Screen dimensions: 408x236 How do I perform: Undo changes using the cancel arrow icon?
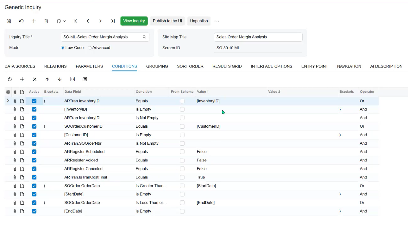click(21, 21)
